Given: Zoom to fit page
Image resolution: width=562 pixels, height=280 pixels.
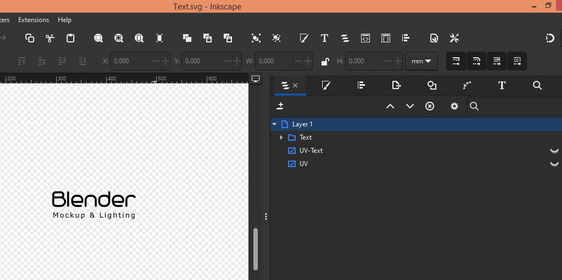Looking at the screenshot, I should [139, 38].
